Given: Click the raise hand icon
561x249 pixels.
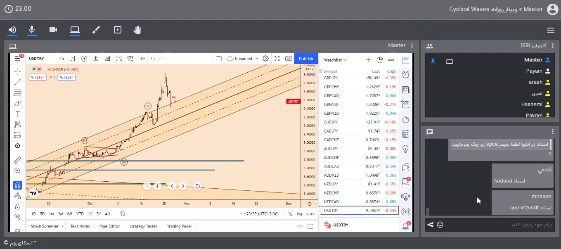Looking at the screenshot, I should (x=137, y=30).
